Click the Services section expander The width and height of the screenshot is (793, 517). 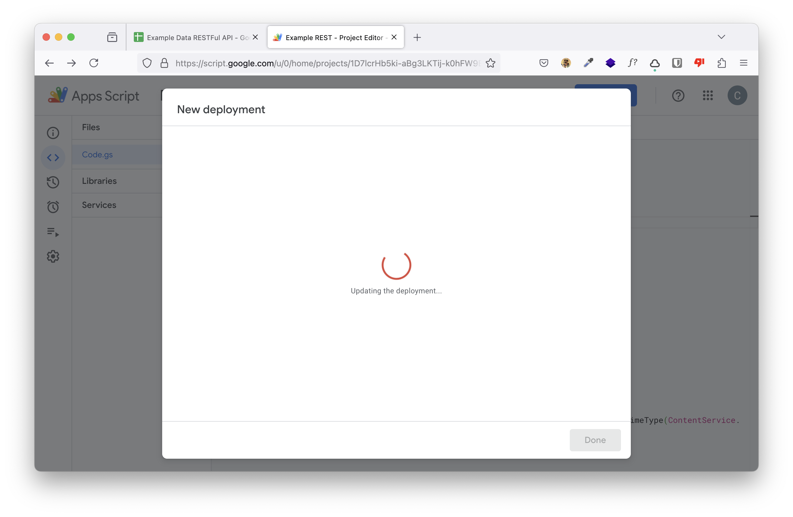[x=99, y=205]
